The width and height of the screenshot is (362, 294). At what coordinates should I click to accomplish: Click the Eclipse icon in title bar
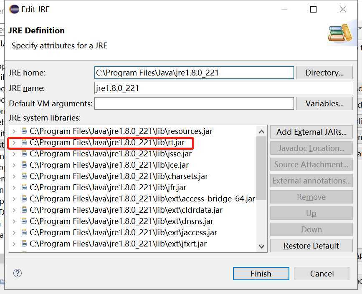pos(14,9)
